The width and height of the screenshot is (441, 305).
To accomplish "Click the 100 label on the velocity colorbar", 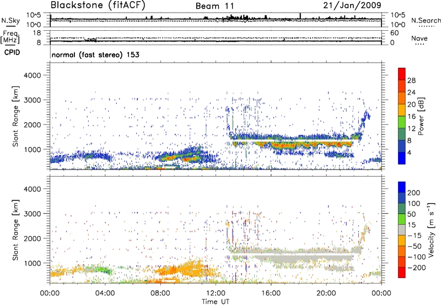I will (414, 204).
